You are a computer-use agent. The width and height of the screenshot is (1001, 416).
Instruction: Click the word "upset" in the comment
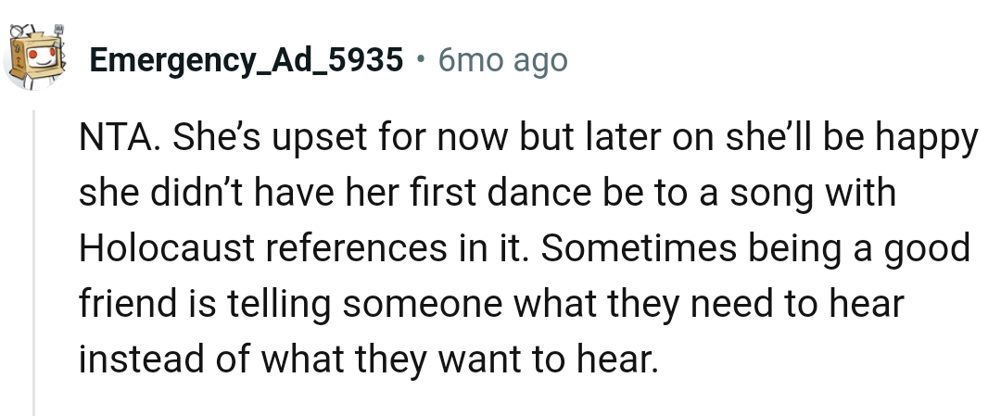[320, 140]
